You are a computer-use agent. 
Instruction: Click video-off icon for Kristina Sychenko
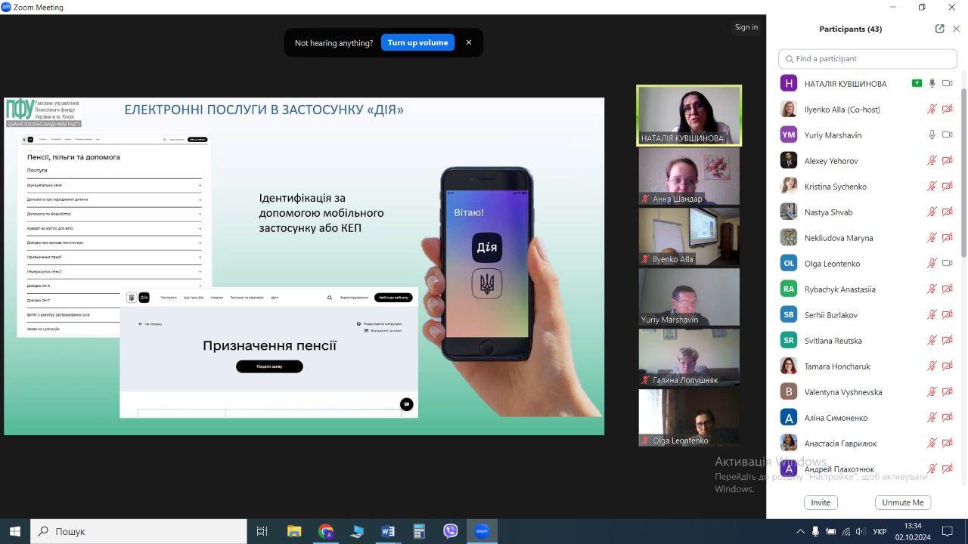[947, 186]
